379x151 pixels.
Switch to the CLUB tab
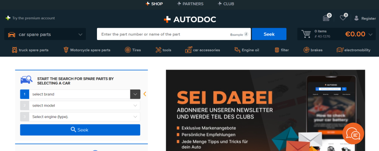[x=226, y=4]
